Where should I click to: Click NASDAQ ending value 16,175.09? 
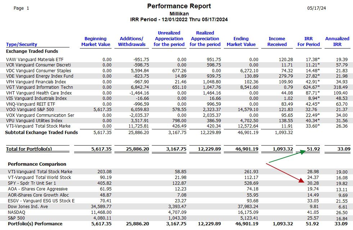click(248, 212)
